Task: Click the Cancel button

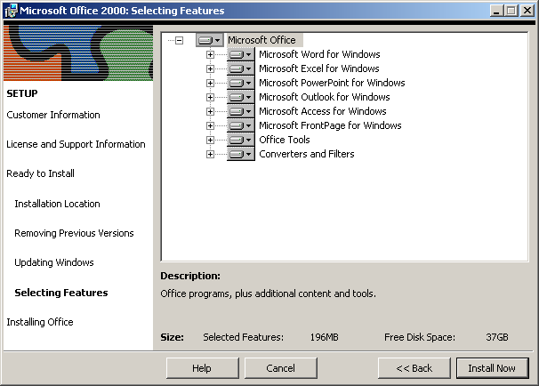Action: tap(280, 368)
